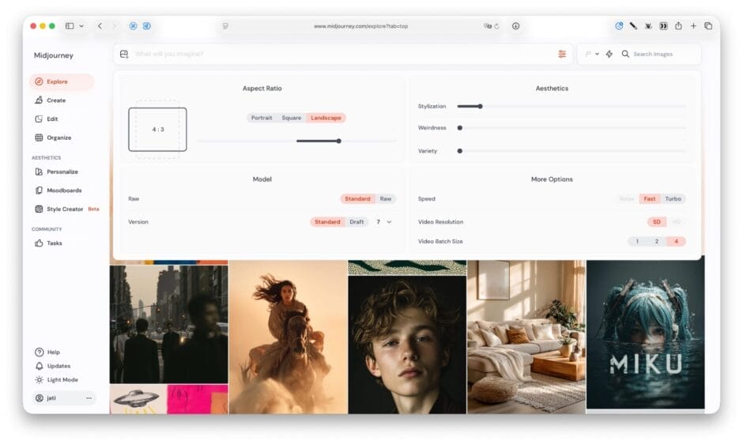Open the curly-haired young man portrait
The image size is (743, 444).
407,345
